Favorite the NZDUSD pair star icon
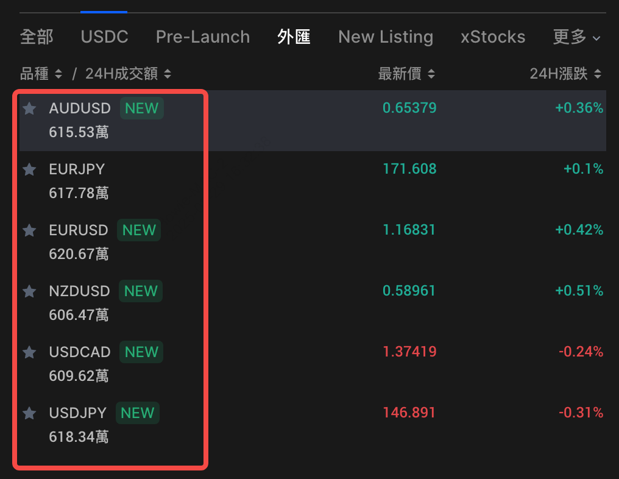619x479 pixels. click(x=29, y=291)
